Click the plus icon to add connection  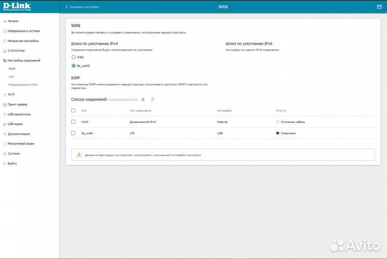point(143,99)
